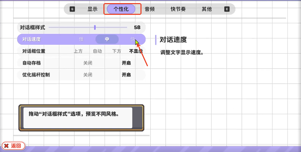Click the 返回 button
This screenshot has width=301, height=152.
click(x=13, y=146)
